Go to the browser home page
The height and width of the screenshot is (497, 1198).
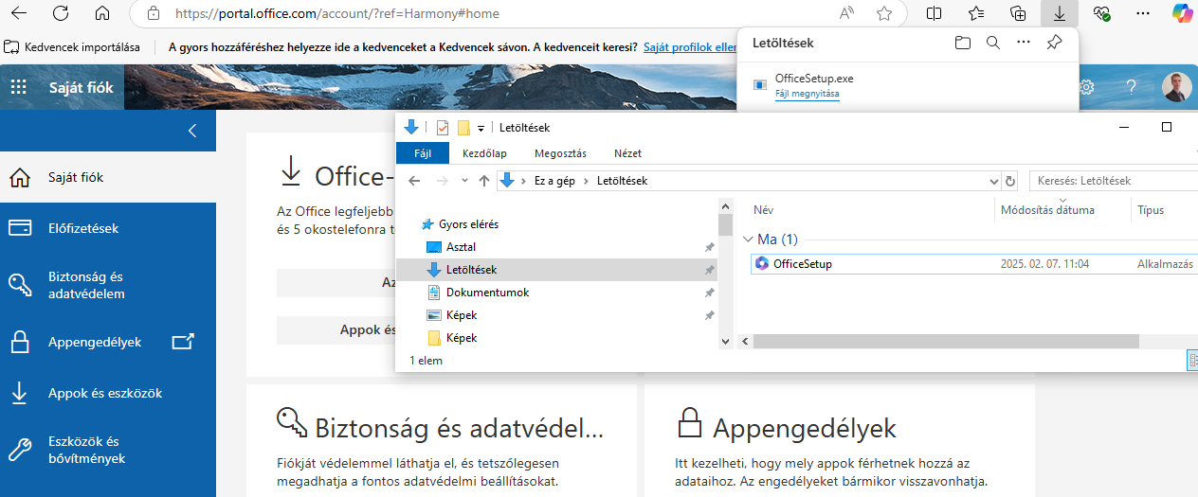coord(102,13)
